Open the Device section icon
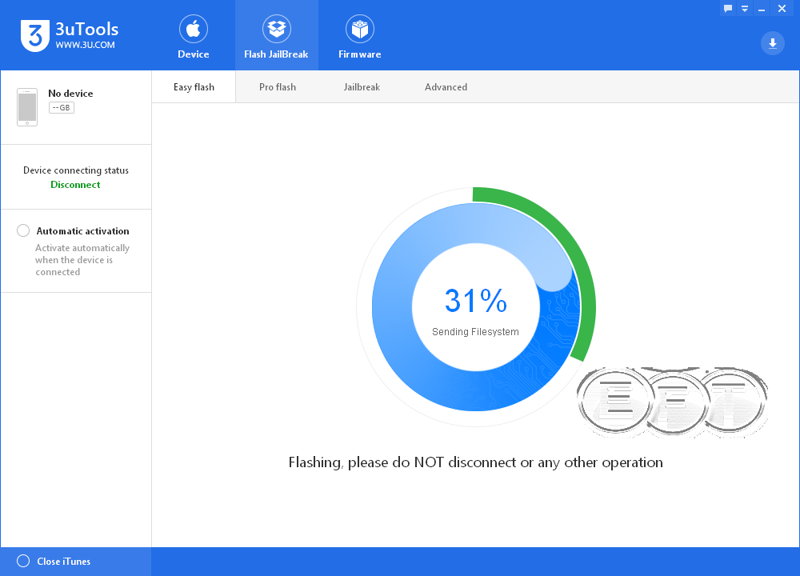This screenshot has height=576, width=800. click(194, 29)
